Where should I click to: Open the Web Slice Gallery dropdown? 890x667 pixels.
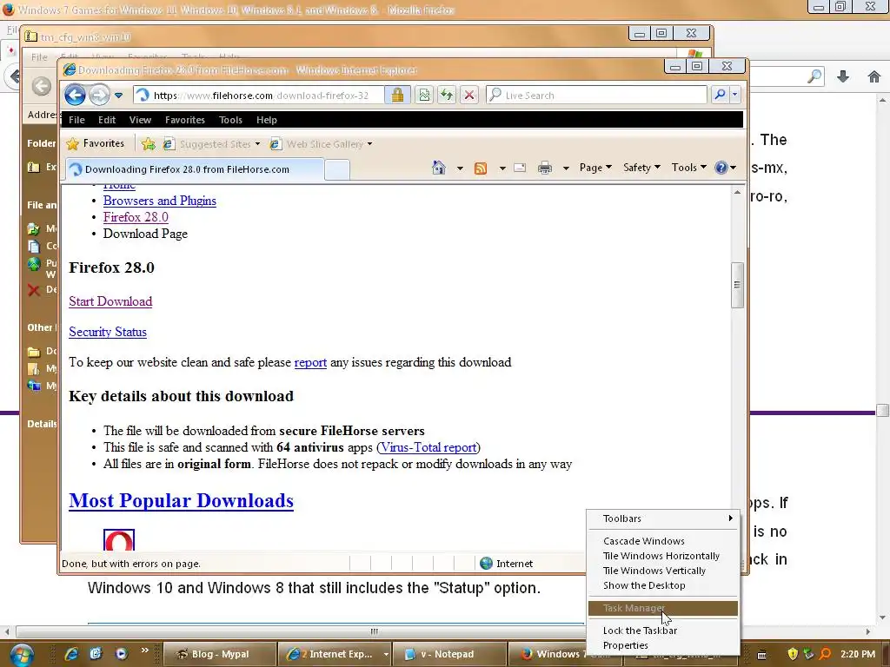point(322,144)
